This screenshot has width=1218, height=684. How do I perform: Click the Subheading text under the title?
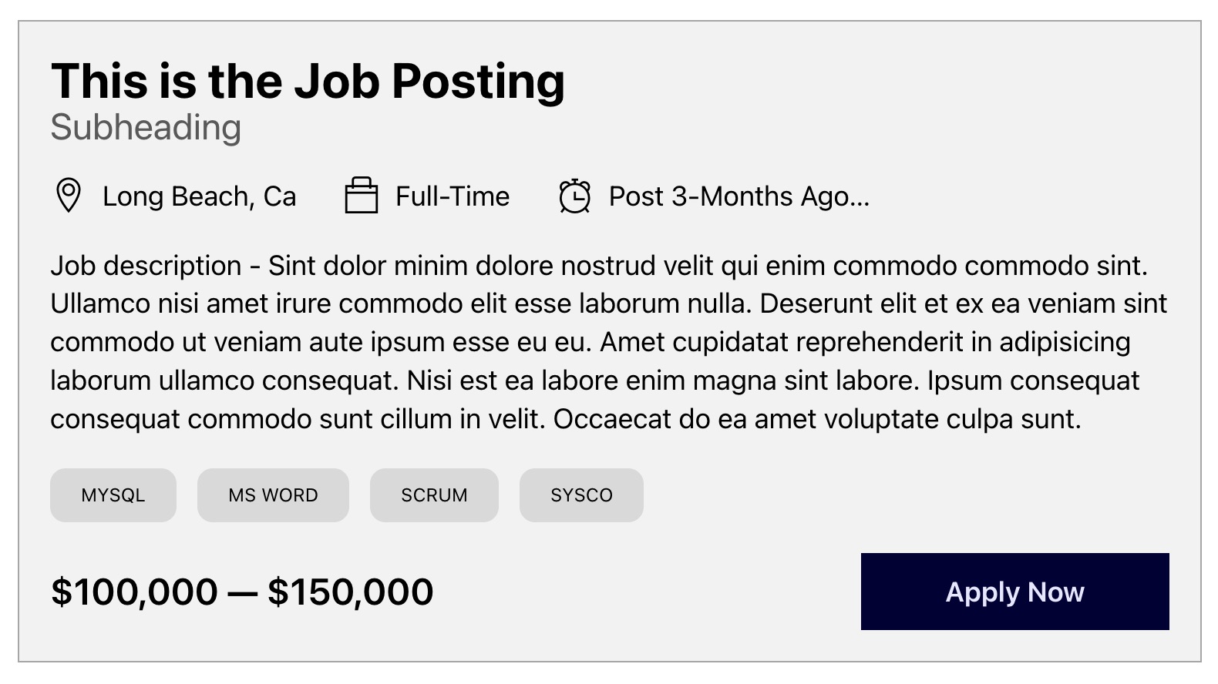tap(146, 128)
